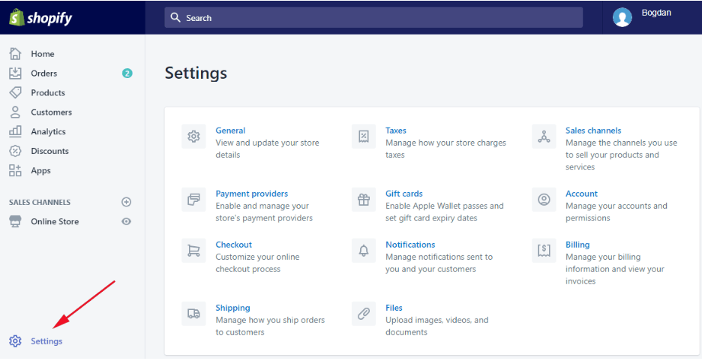
Task: Click the Taxes receipt percent icon
Action: (364, 136)
